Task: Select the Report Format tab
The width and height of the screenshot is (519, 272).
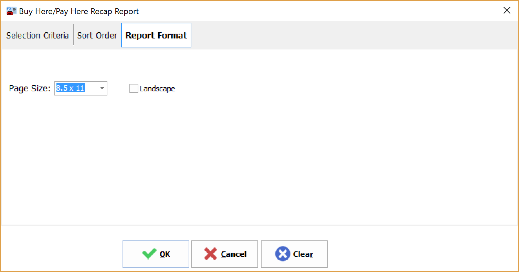Action: click(156, 35)
